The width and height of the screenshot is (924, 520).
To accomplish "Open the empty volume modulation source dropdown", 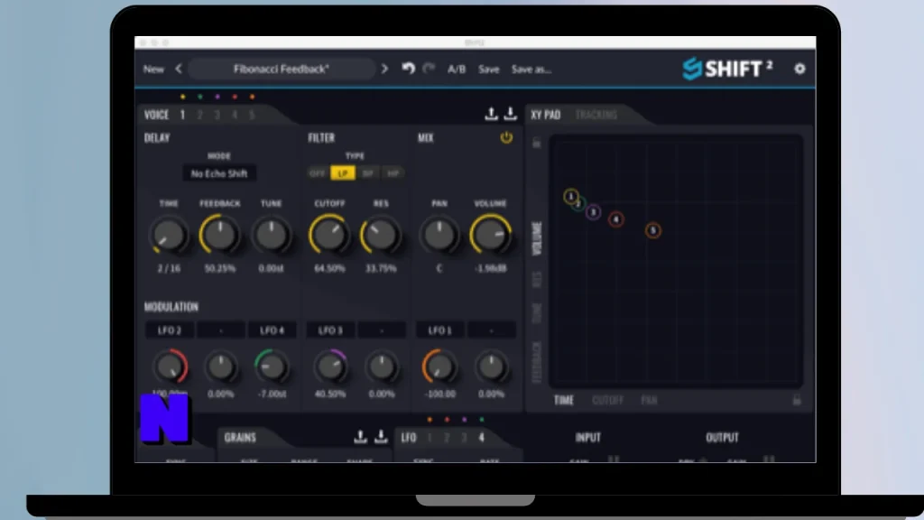I will pos(492,330).
